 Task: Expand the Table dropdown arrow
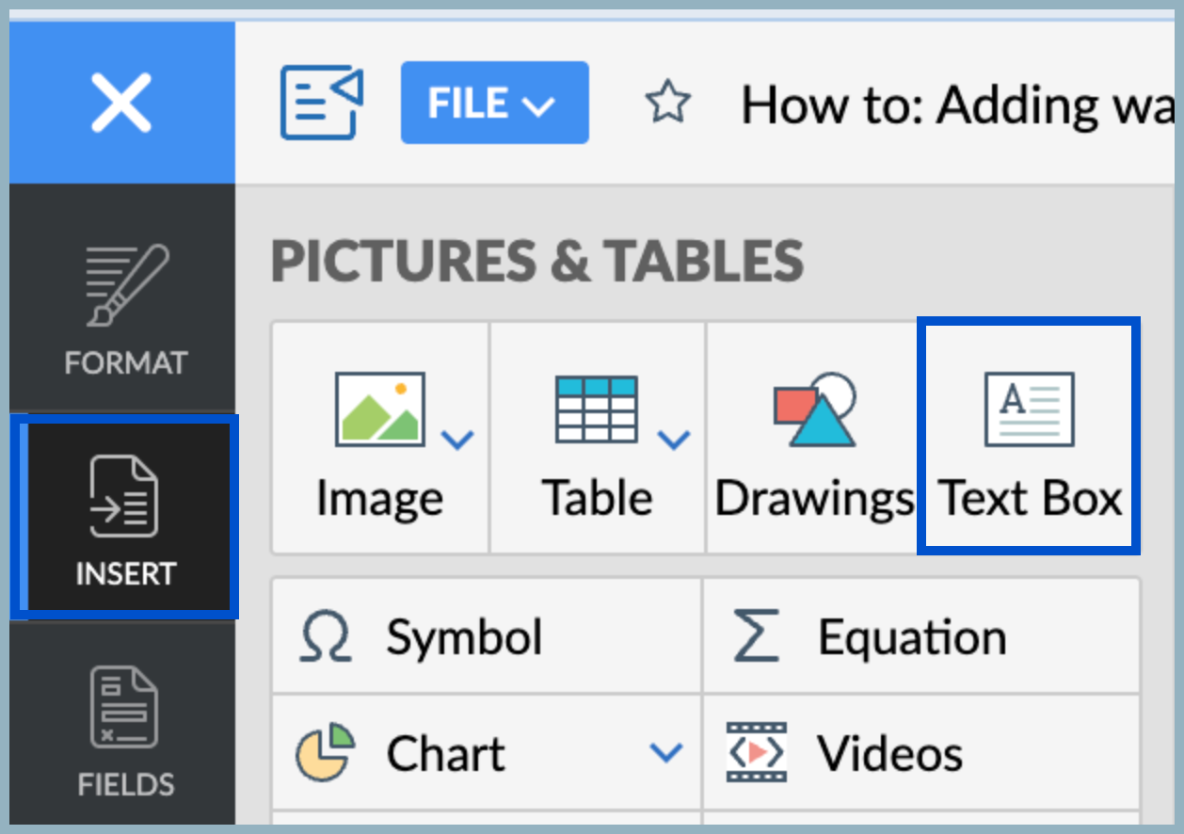click(673, 439)
